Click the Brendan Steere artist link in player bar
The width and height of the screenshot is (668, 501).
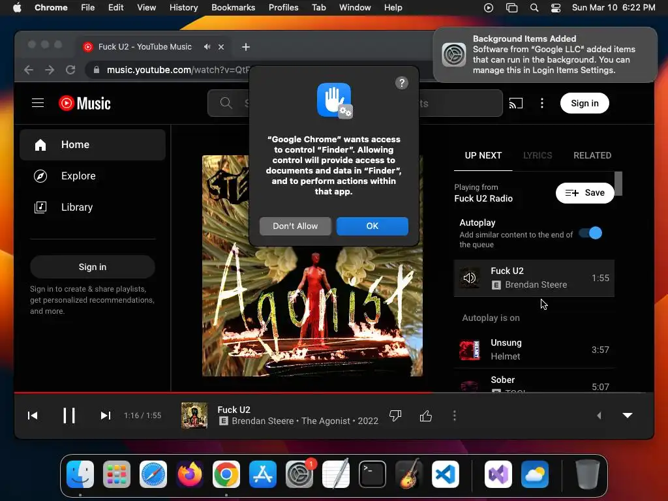pyautogui.click(x=262, y=421)
